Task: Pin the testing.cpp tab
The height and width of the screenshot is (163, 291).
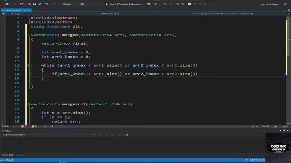Action: pos(25,10)
